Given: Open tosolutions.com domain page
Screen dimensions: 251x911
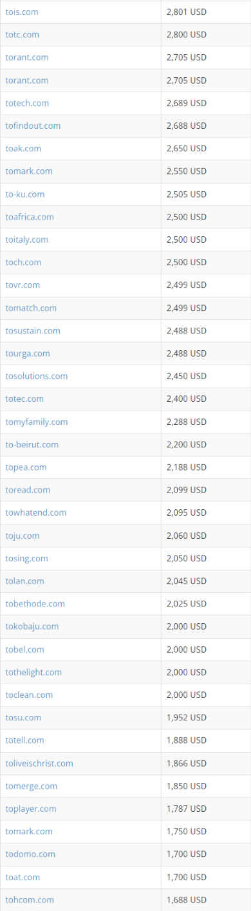Looking at the screenshot, I should click(37, 376).
